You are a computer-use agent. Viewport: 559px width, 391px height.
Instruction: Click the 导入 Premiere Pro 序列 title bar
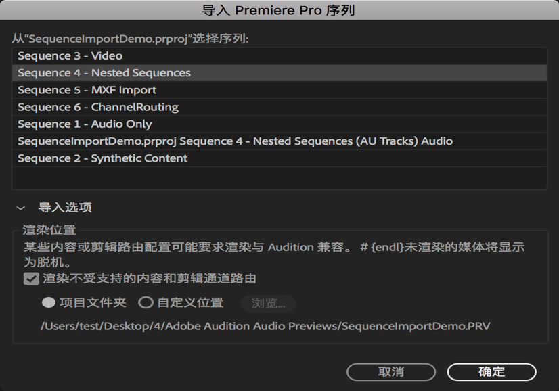(x=279, y=10)
